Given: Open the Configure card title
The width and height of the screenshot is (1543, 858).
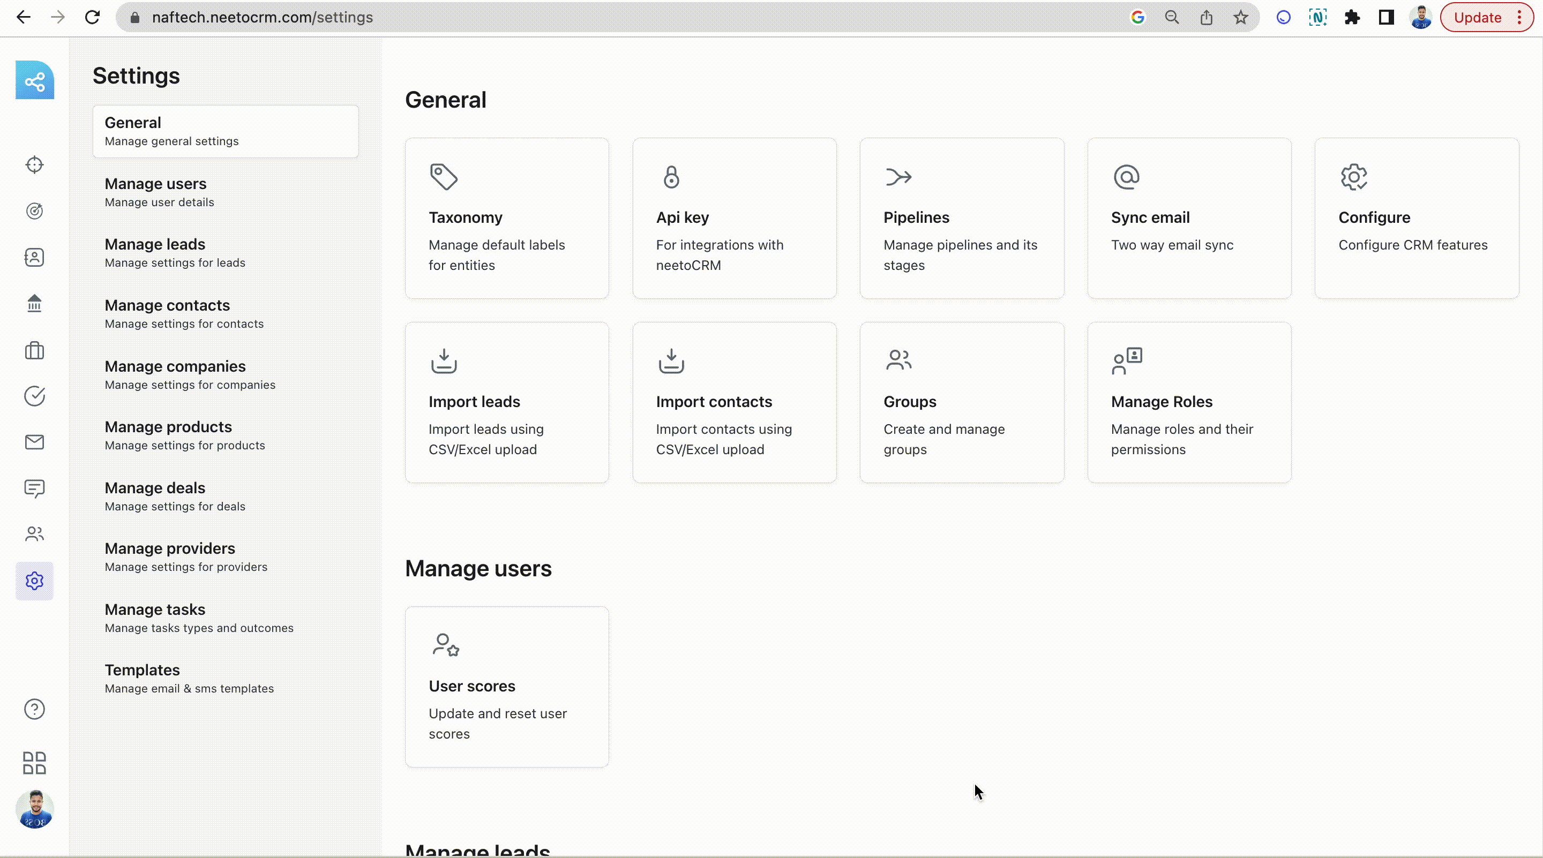Looking at the screenshot, I should click(1374, 217).
